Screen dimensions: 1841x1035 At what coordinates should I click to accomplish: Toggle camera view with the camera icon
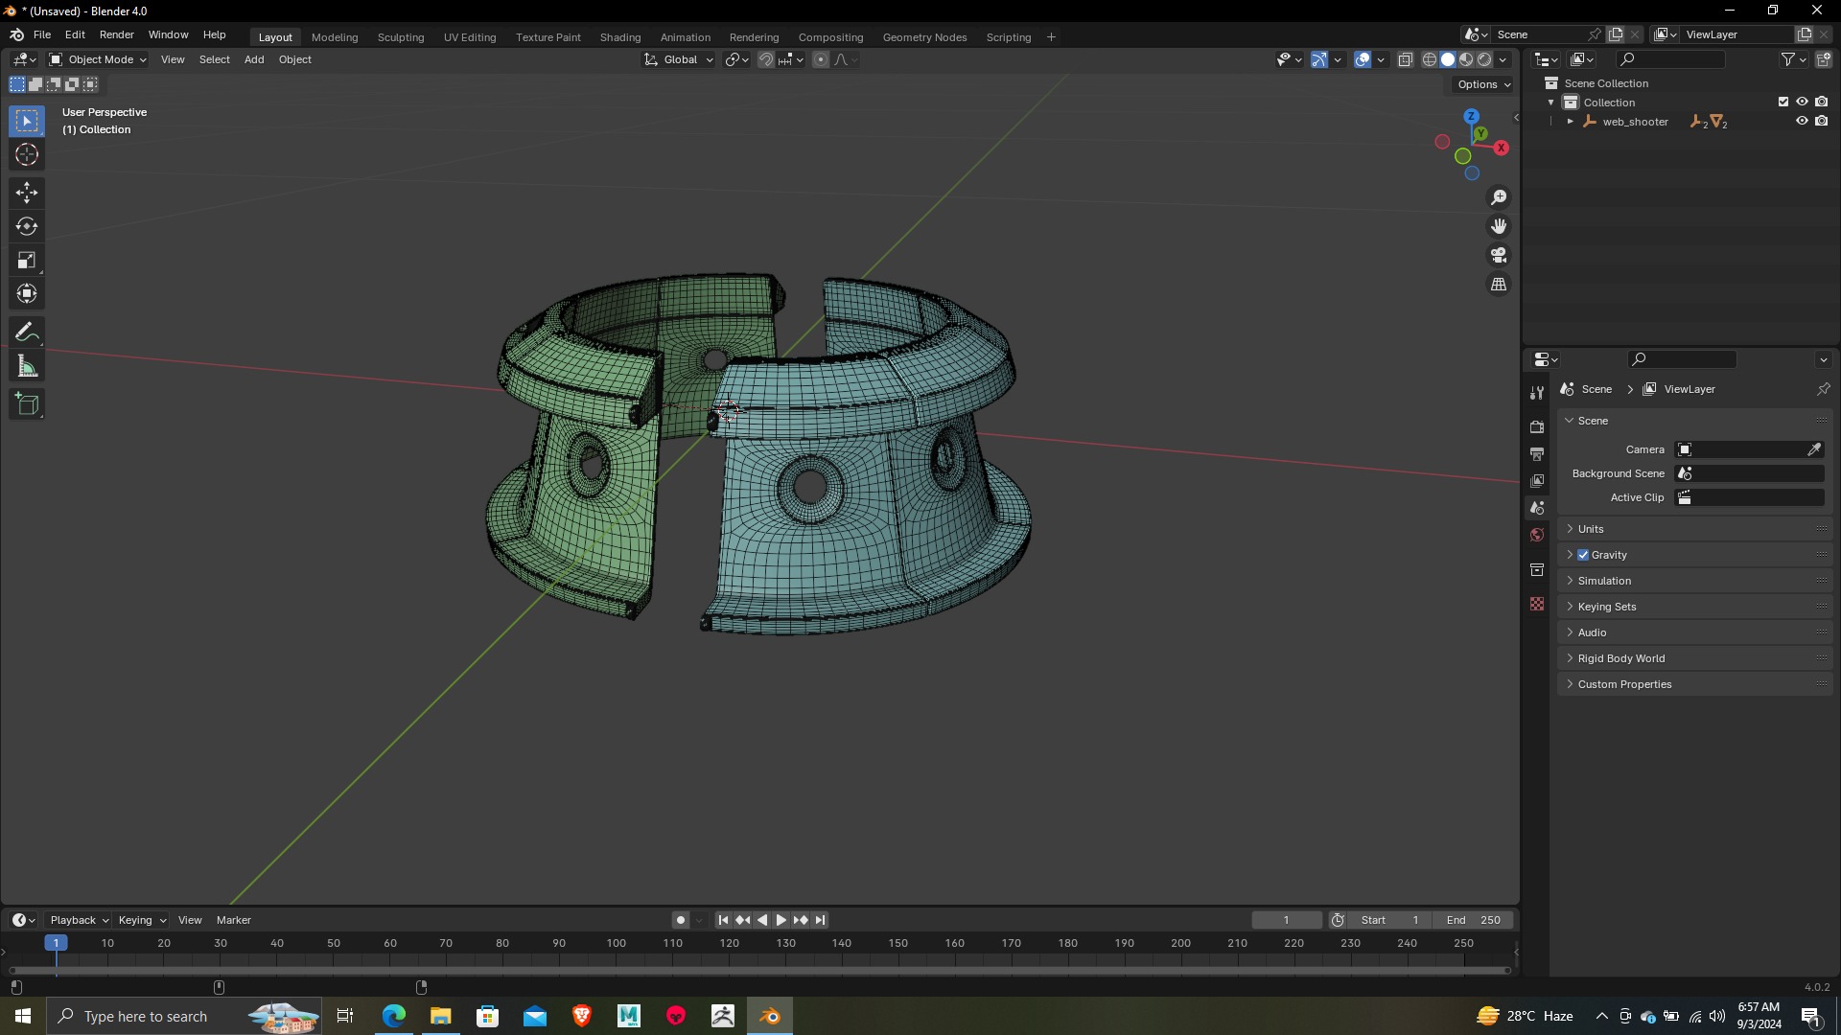[1499, 255]
